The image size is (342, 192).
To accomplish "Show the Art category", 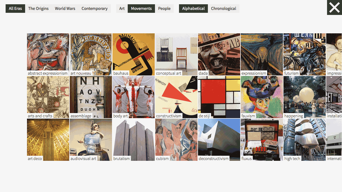I will [x=122, y=9].
